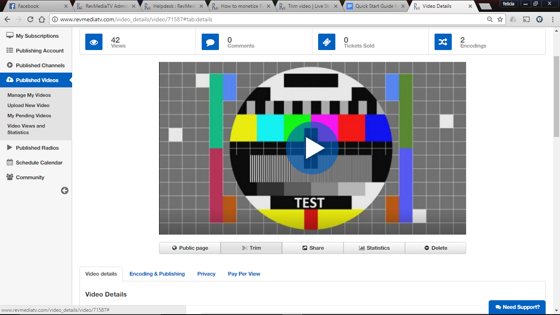560x315 pixels.
Task: Click the Encodings shuffle icon
Action: point(443,42)
